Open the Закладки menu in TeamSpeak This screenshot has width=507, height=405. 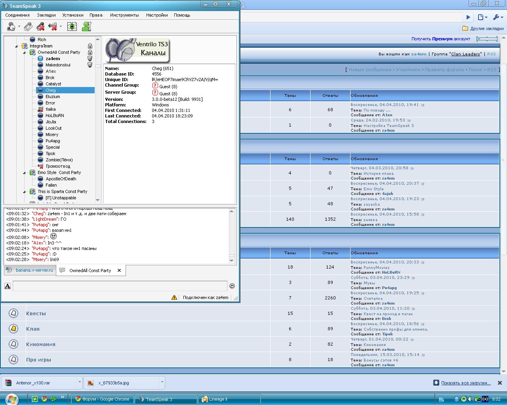point(46,15)
